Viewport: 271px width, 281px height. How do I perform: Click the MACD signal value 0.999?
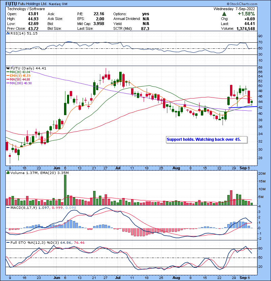tap(57, 208)
